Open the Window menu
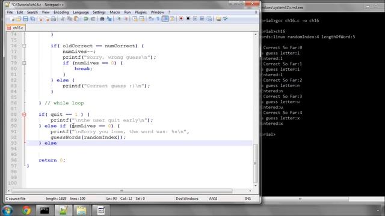This screenshot has width=385, height=216. coord(158,12)
